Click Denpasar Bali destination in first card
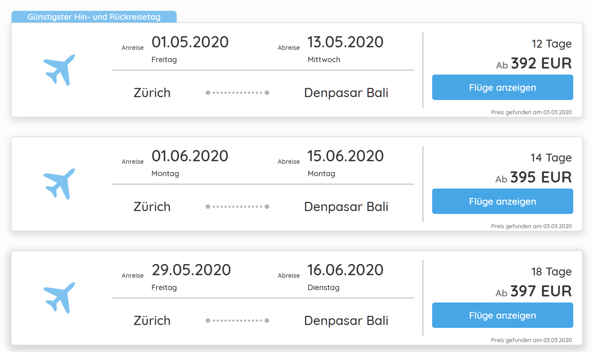The image size is (592, 352). 346,93
